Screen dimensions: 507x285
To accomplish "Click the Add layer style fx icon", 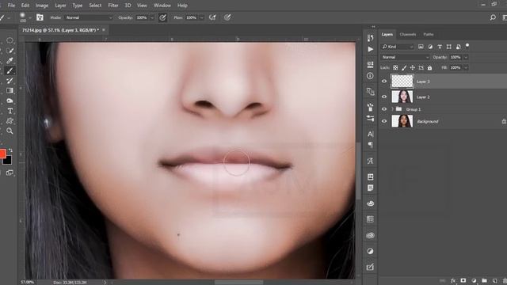I will point(453,280).
